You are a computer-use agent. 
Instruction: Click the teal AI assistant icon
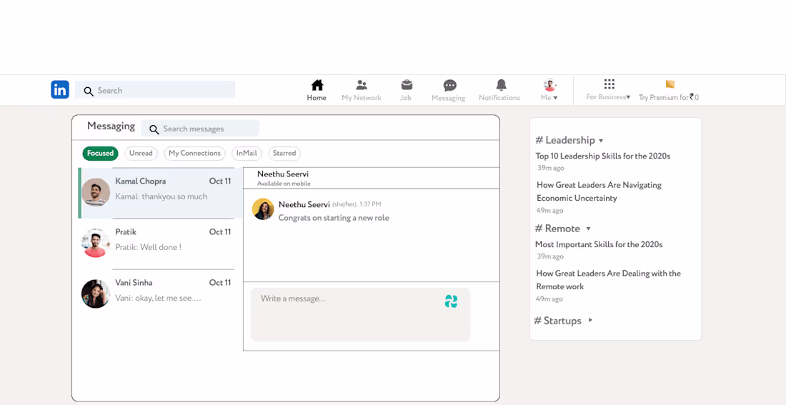point(451,301)
